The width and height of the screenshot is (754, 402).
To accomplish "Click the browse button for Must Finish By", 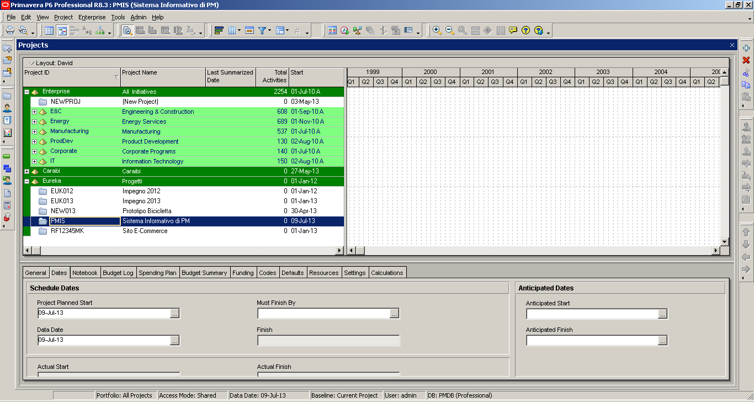I will 394,314.
